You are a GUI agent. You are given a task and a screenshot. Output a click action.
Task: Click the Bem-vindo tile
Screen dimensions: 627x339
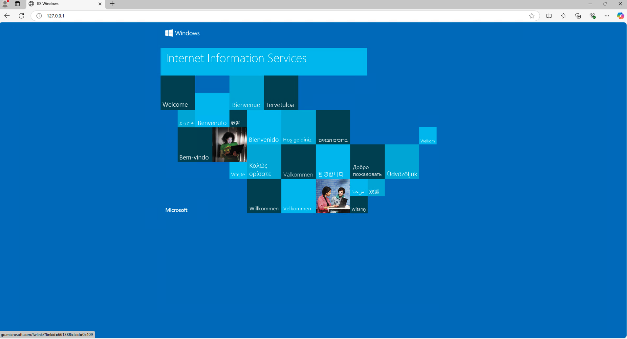pyautogui.click(x=195, y=144)
